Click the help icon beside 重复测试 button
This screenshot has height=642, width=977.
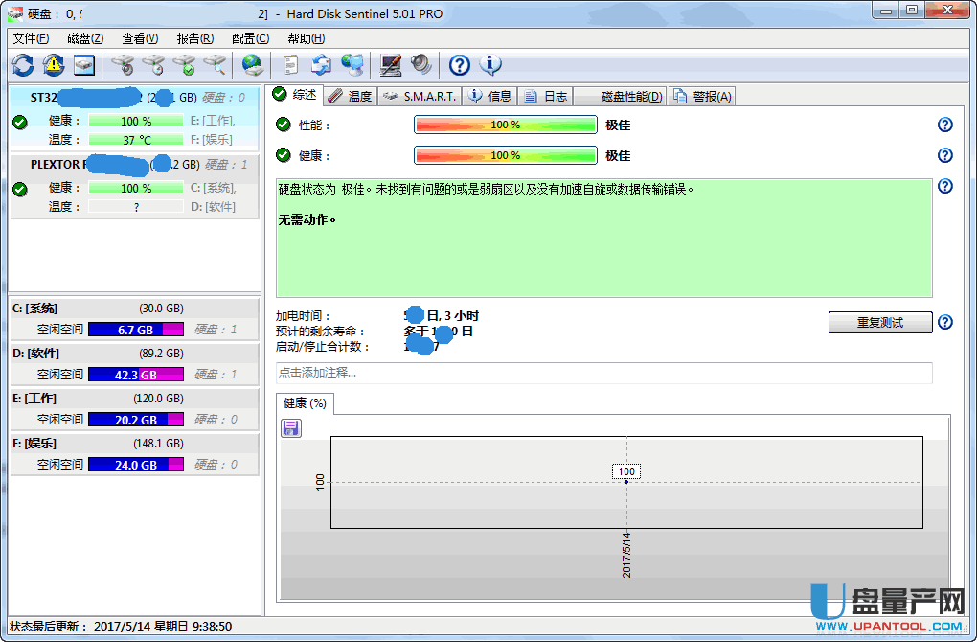coord(945,322)
